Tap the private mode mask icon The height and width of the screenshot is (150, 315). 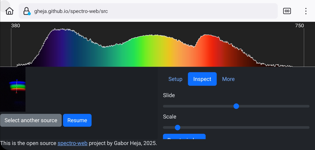(287, 11)
